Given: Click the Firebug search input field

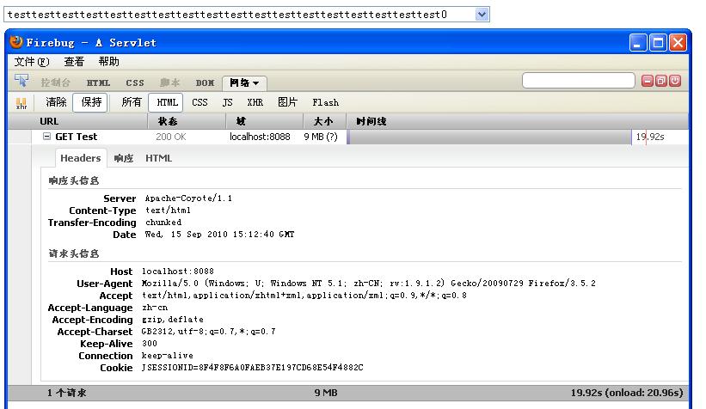Looking at the screenshot, I should tap(579, 81).
